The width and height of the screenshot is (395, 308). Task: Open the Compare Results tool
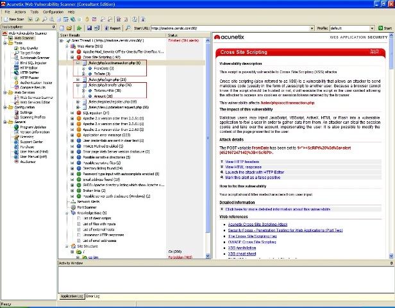click(x=33, y=87)
